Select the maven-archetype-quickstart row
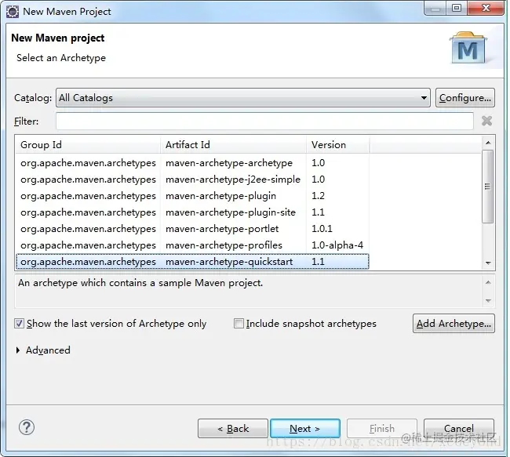Image resolution: width=510 pixels, height=457 pixels. tap(192, 262)
